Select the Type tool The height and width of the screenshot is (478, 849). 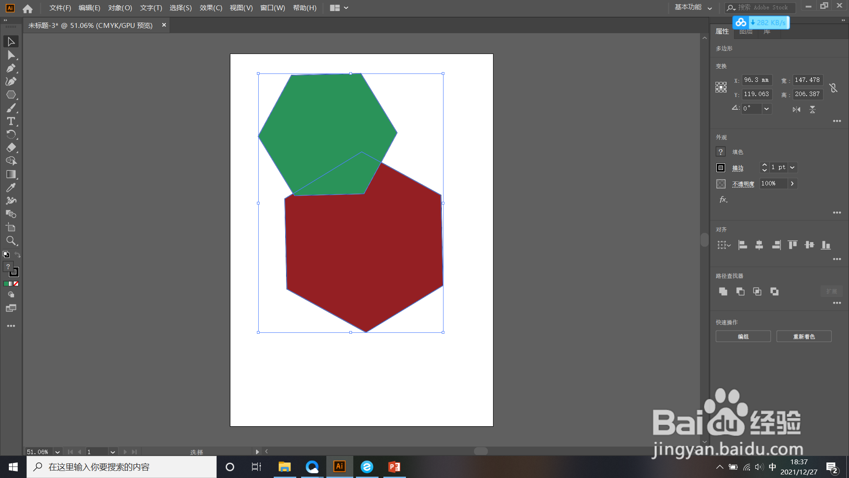coord(11,121)
